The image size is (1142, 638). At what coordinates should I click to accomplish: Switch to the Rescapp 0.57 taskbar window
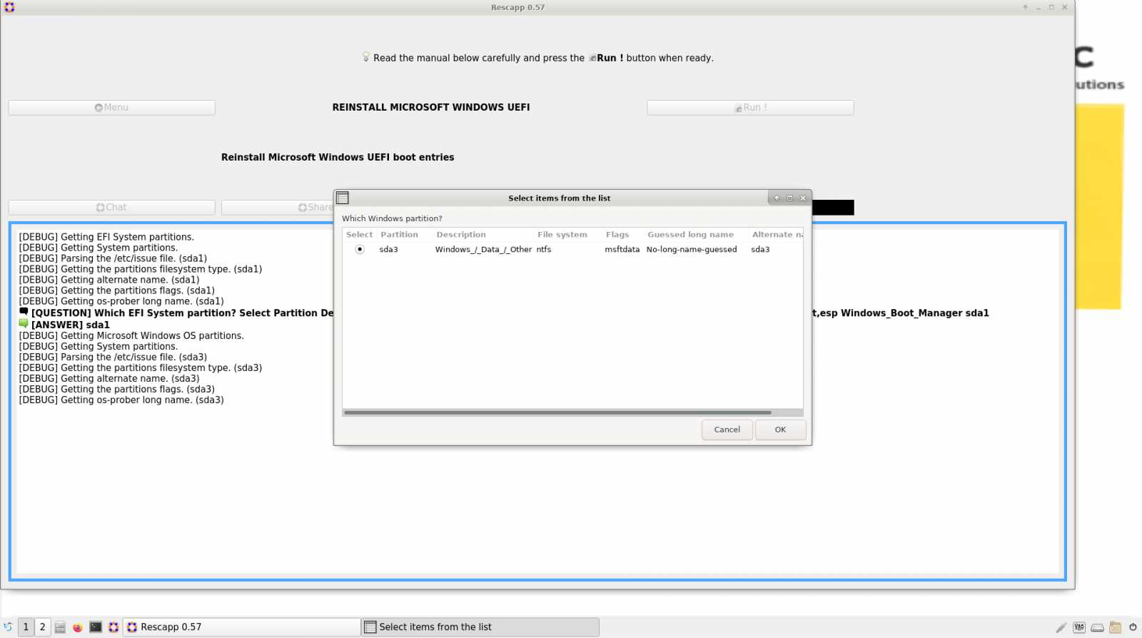242,627
